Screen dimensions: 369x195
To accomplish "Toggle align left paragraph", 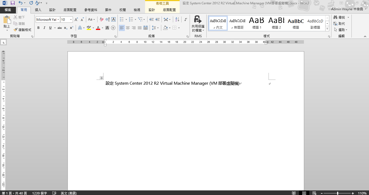I will click(x=122, y=28).
